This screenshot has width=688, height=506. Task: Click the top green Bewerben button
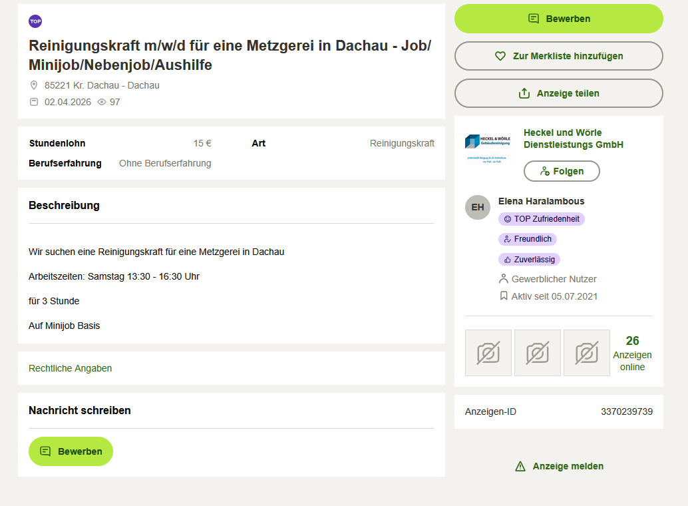(x=558, y=19)
